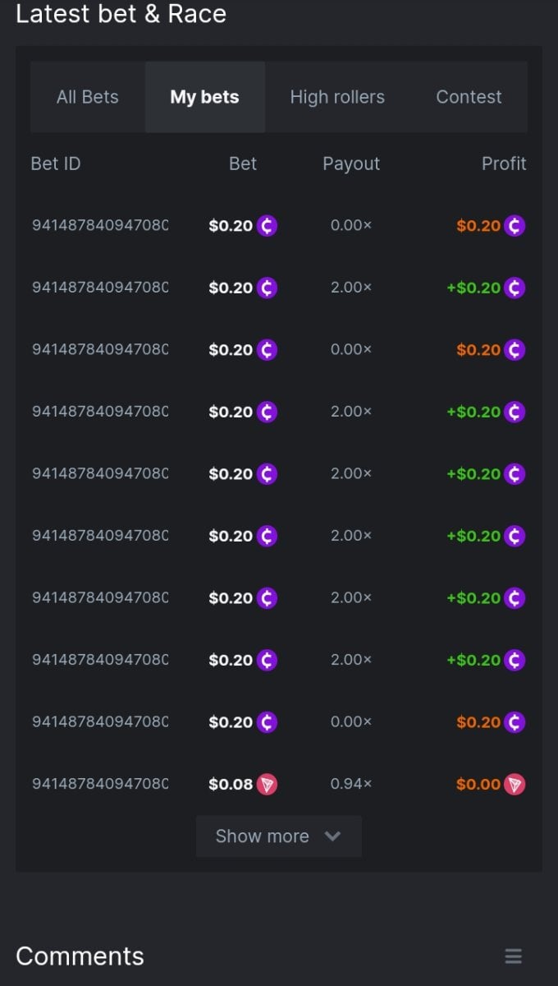Open the Comments hamburger menu icon

click(513, 956)
